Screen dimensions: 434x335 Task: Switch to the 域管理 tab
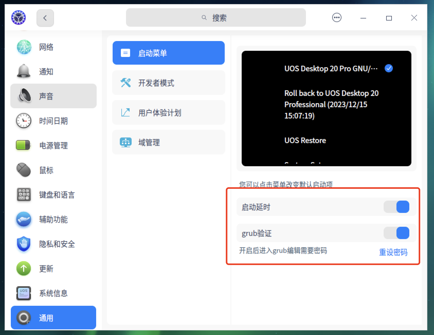(x=169, y=142)
